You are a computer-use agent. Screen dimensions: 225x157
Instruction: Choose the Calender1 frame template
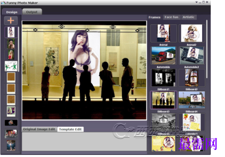[192, 122]
